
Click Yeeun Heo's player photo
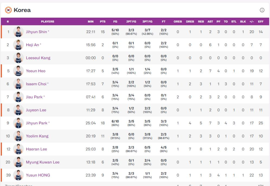click(x=18, y=71)
